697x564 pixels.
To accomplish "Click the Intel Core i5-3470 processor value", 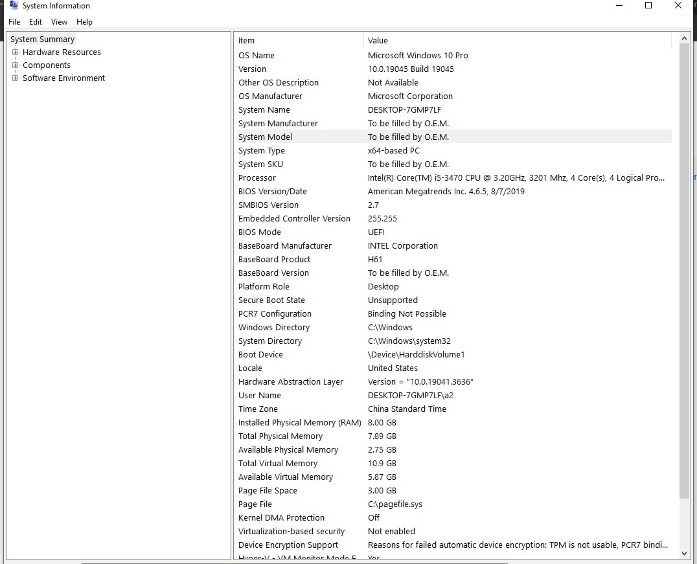I will (x=516, y=178).
